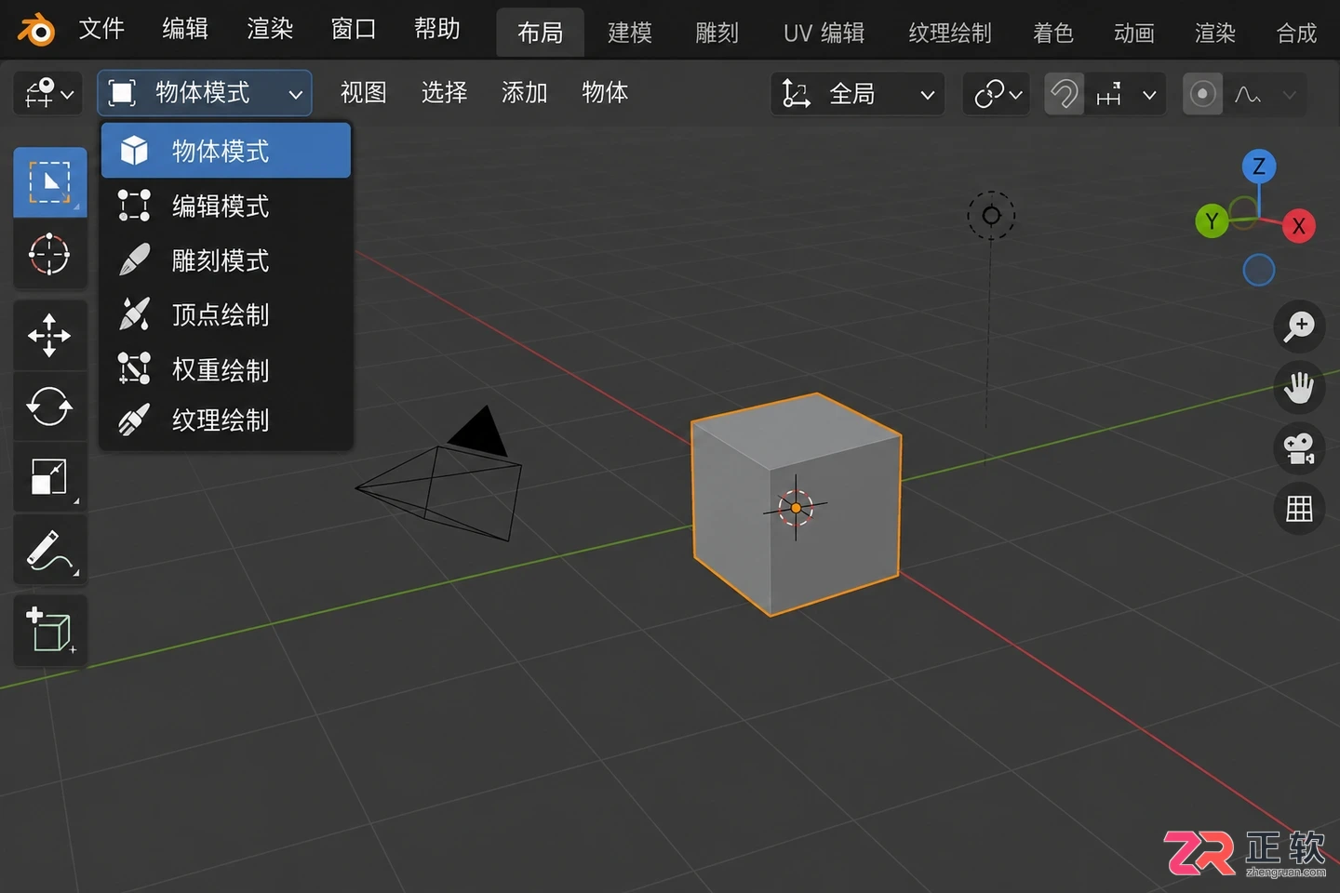Select the Annotate tool
Screen dimensions: 1340x893
(50, 552)
